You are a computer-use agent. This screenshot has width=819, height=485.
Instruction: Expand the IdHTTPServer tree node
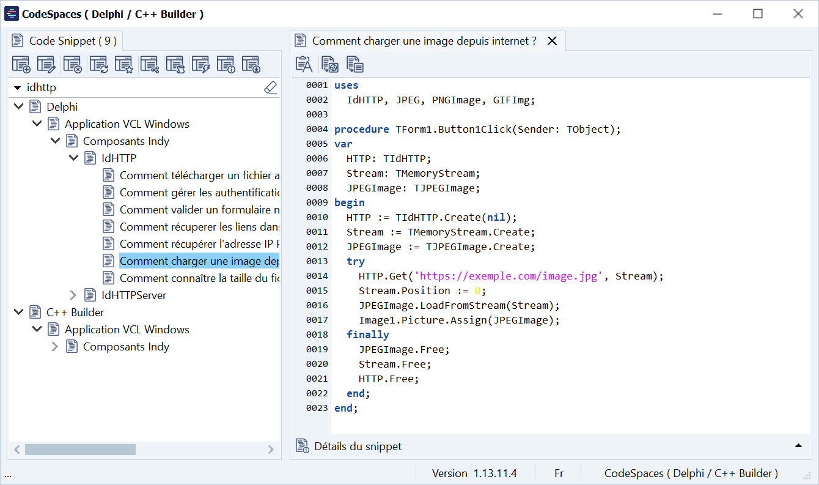[73, 295]
